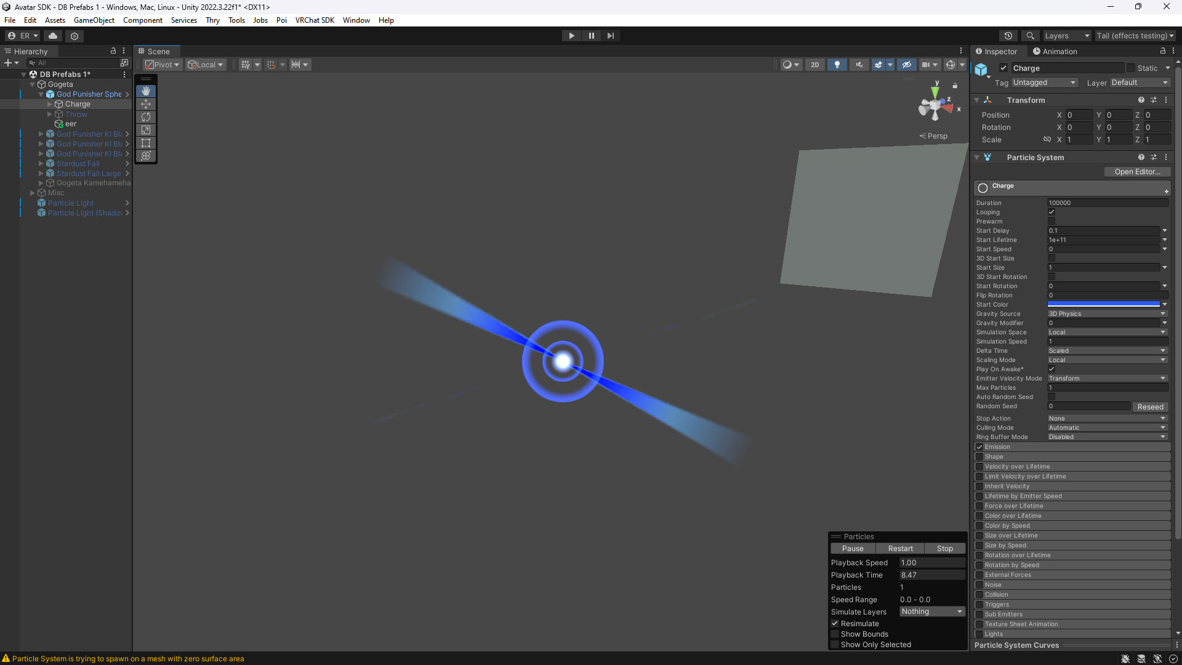The image size is (1182, 665).
Task: Click the cloud services icon
Action: (53, 36)
